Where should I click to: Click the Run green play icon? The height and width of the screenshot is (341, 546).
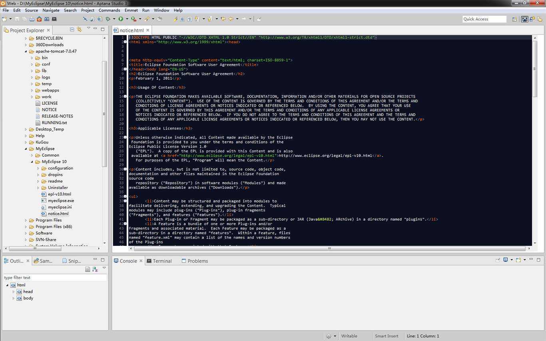[121, 19]
